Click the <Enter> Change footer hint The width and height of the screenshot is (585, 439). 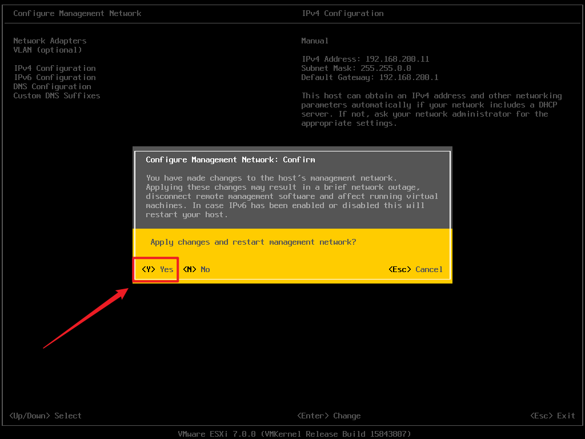[328, 416]
